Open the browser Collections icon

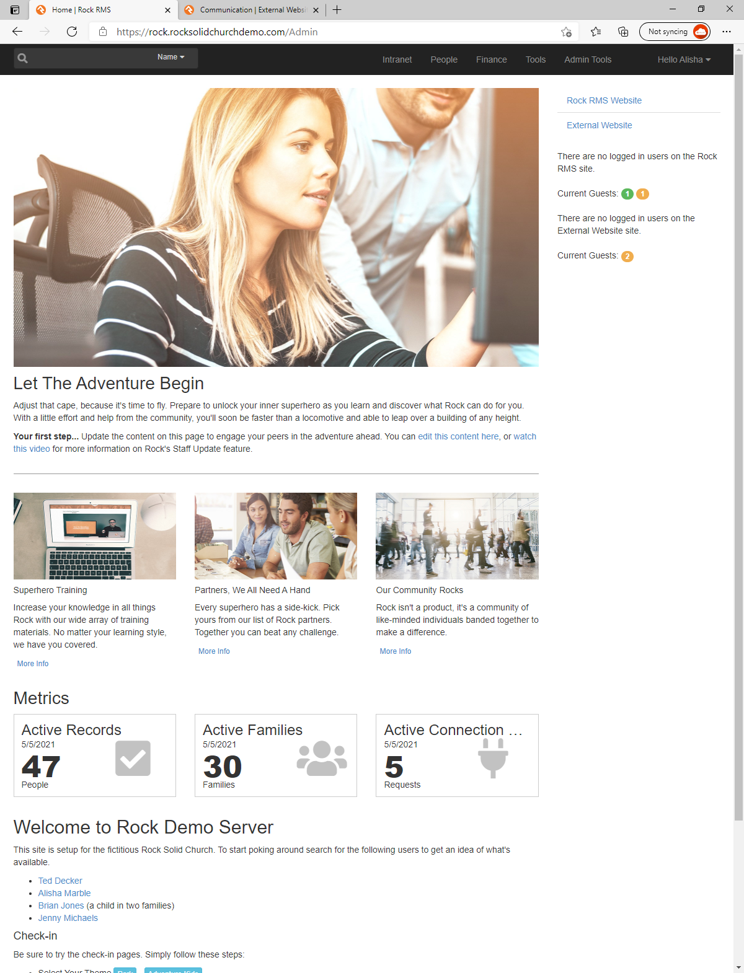(x=623, y=32)
